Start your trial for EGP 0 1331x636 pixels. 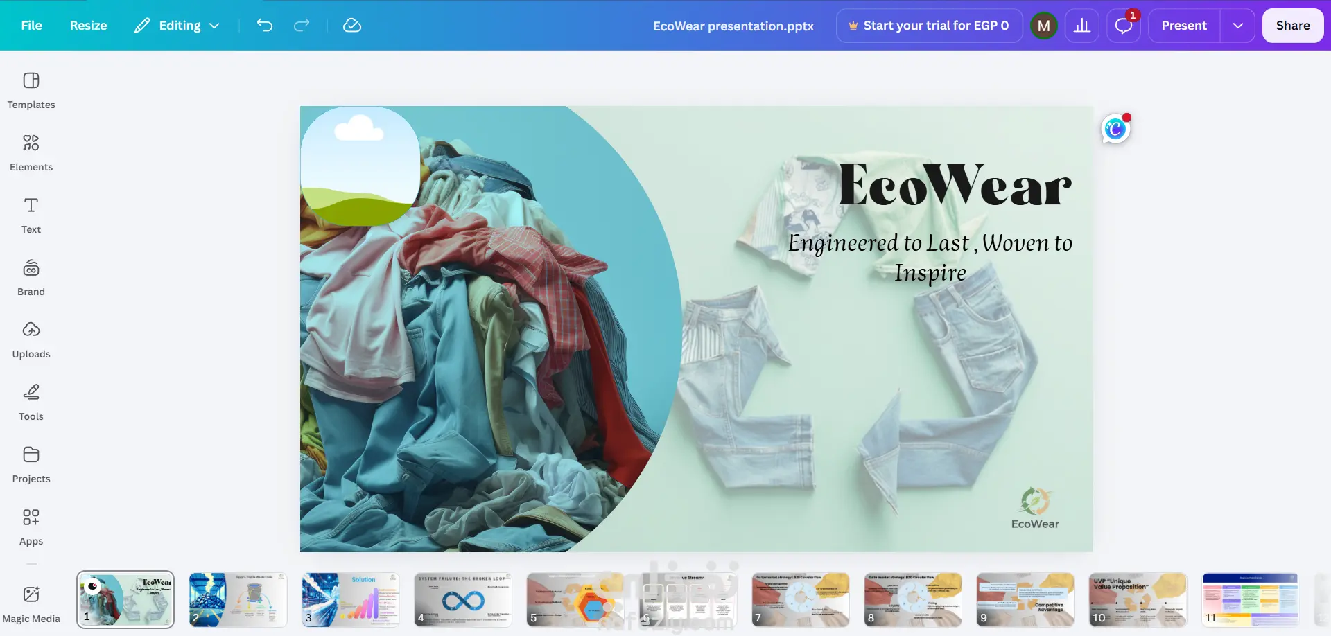point(929,26)
